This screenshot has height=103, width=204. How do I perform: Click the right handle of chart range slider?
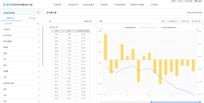[x=200, y=102]
